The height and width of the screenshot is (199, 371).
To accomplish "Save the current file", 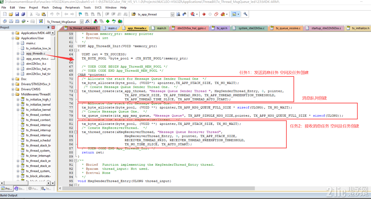I will (x=17, y=14).
